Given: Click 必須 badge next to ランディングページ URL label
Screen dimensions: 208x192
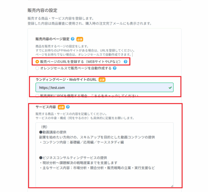Looking at the screenshot, I should click(x=102, y=80).
